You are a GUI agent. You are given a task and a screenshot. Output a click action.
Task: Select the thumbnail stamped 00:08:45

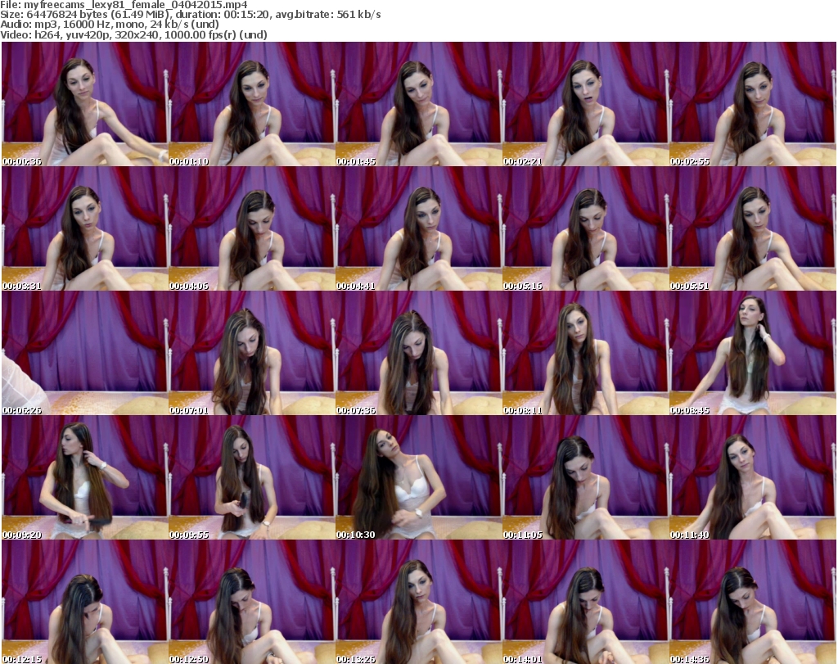pos(753,353)
